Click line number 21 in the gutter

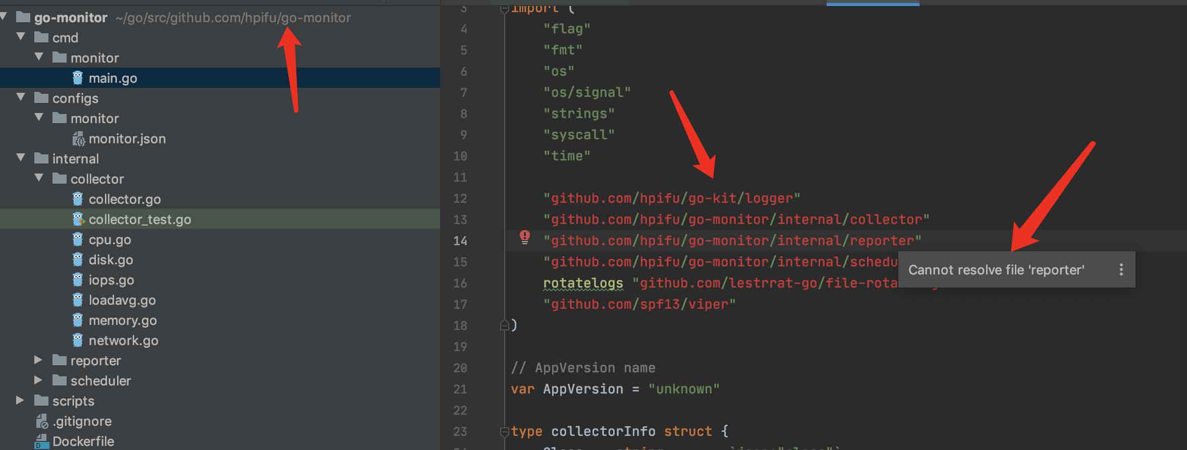point(460,389)
